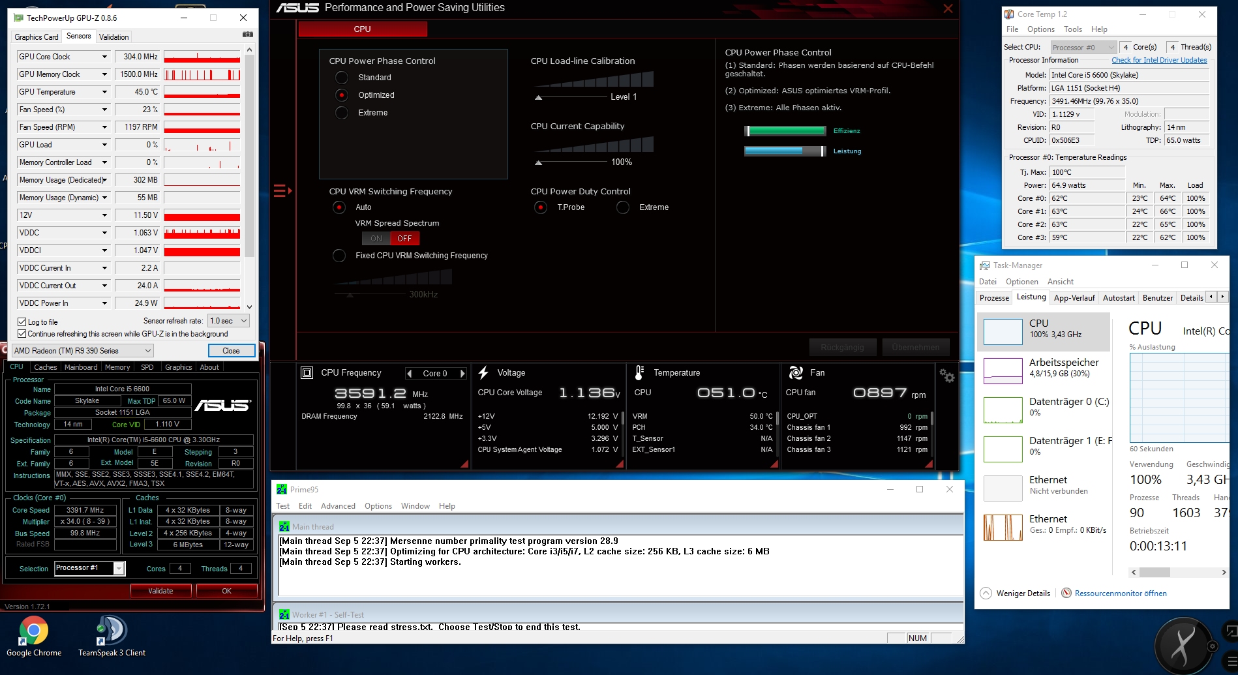Click the CPU Frequency chip icon
The height and width of the screenshot is (675, 1238).
pos(307,372)
